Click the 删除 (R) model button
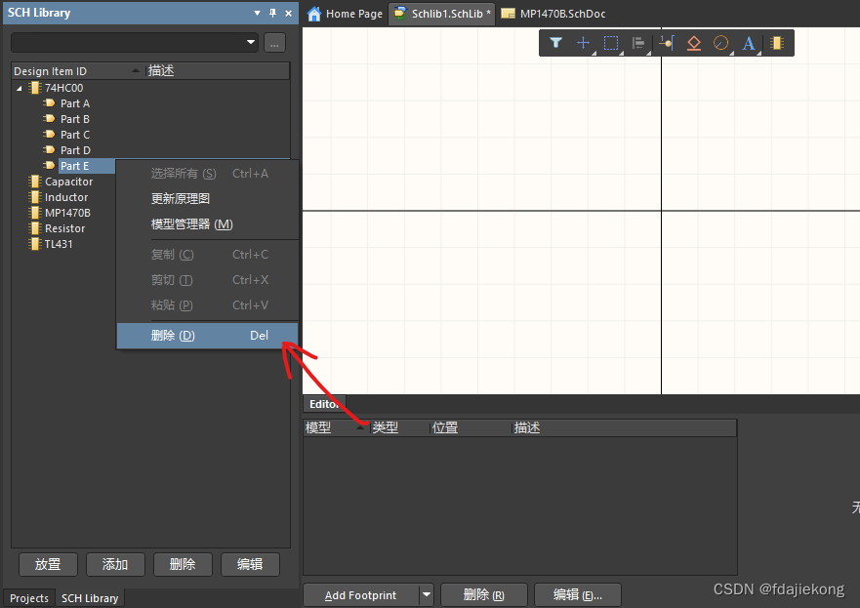Image resolution: width=860 pixels, height=608 pixels. tap(484, 595)
